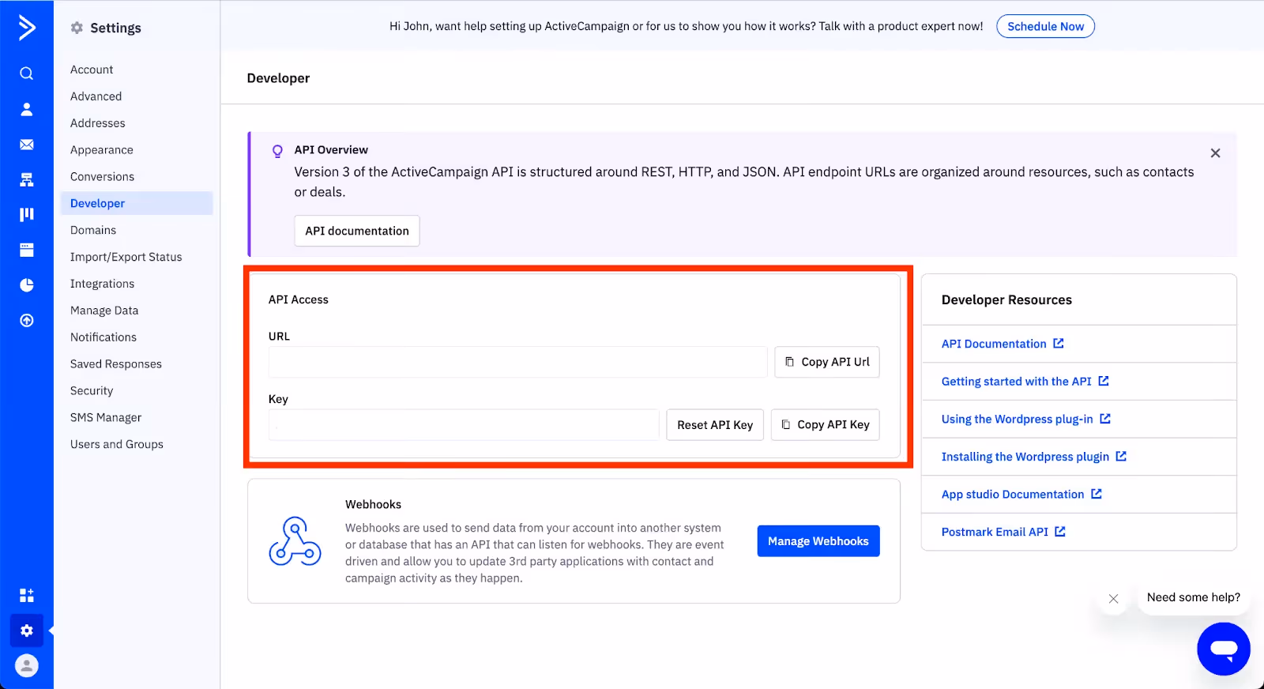
Task: Open Deals pipeline icon in sidebar
Action: [x=27, y=214]
